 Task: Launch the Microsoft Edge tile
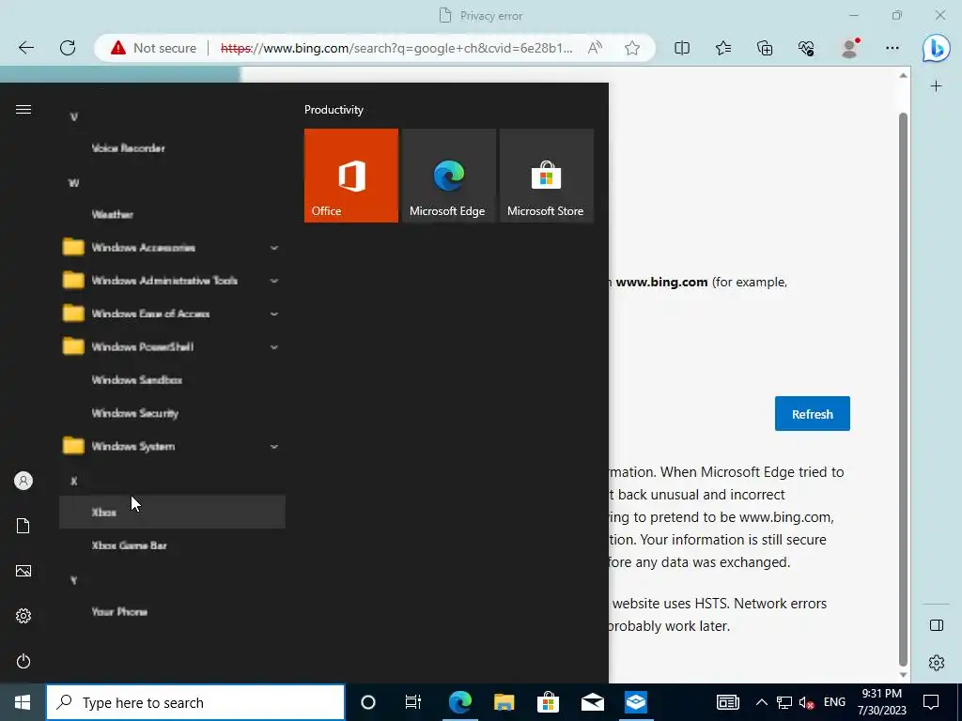(448, 176)
